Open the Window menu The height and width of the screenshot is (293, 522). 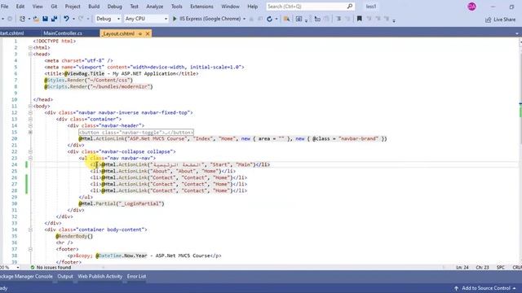pyautogui.click(x=230, y=7)
